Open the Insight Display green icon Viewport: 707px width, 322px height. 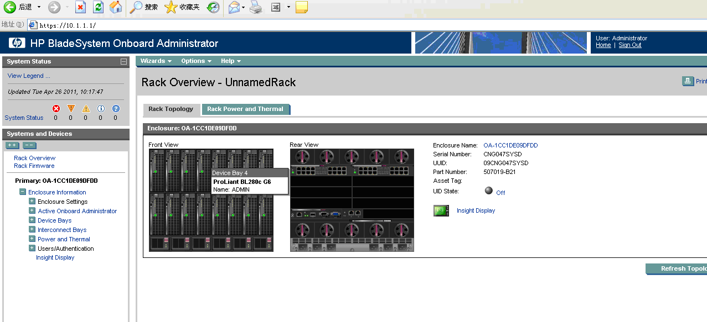coord(441,210)
